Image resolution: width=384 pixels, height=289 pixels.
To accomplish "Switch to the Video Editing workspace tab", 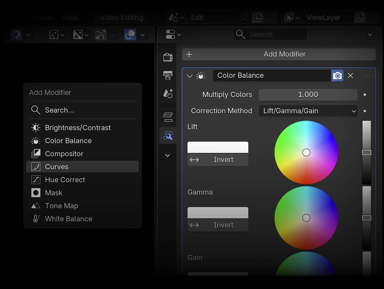I will 122,18.
